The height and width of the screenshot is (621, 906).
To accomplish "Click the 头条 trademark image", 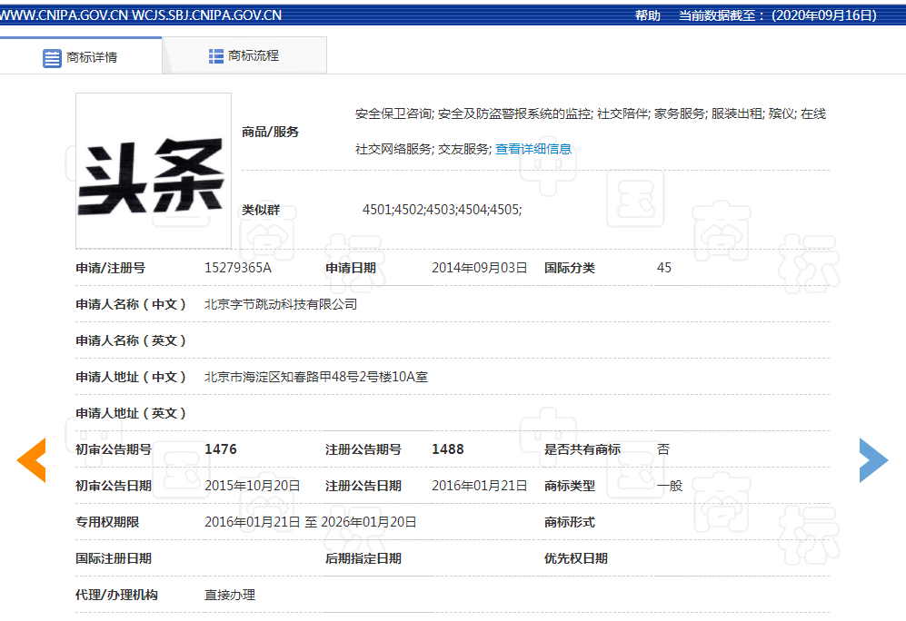I will (153, 171).
